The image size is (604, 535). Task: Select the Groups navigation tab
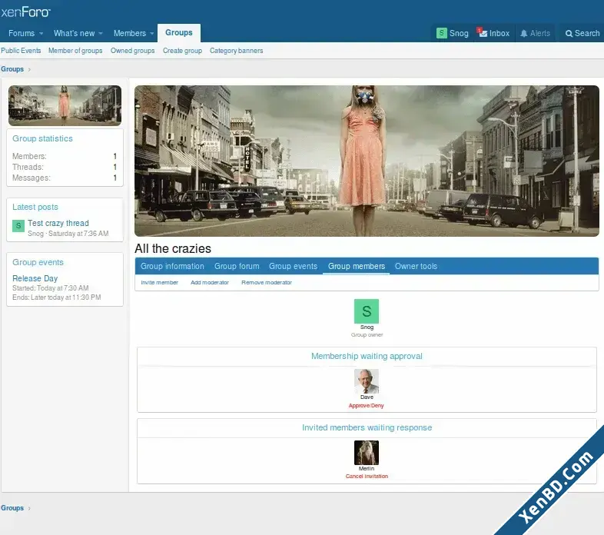coord(179,33)
